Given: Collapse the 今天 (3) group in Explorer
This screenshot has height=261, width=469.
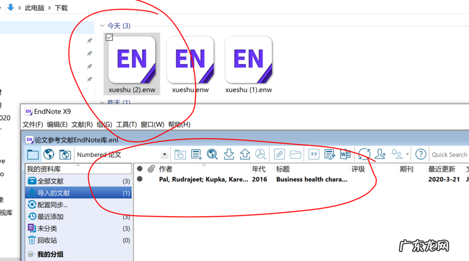Looking at the screenshot, I should 102,26.
